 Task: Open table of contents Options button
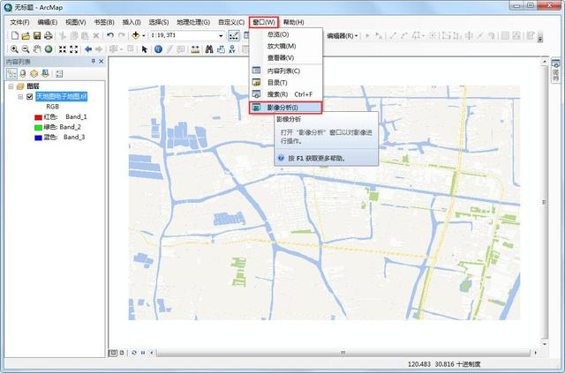coord(59,74)
